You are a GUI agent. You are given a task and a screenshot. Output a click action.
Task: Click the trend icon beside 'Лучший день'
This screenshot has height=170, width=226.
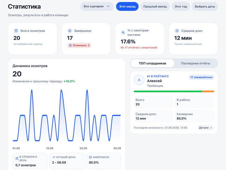pyautogui.click(x=54, y=157)
